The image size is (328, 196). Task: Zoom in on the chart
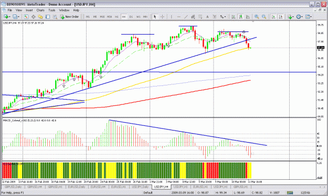pos(257,17)
